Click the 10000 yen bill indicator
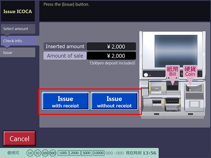The height and width of the screenshot is (158, 211). (99, 153)
